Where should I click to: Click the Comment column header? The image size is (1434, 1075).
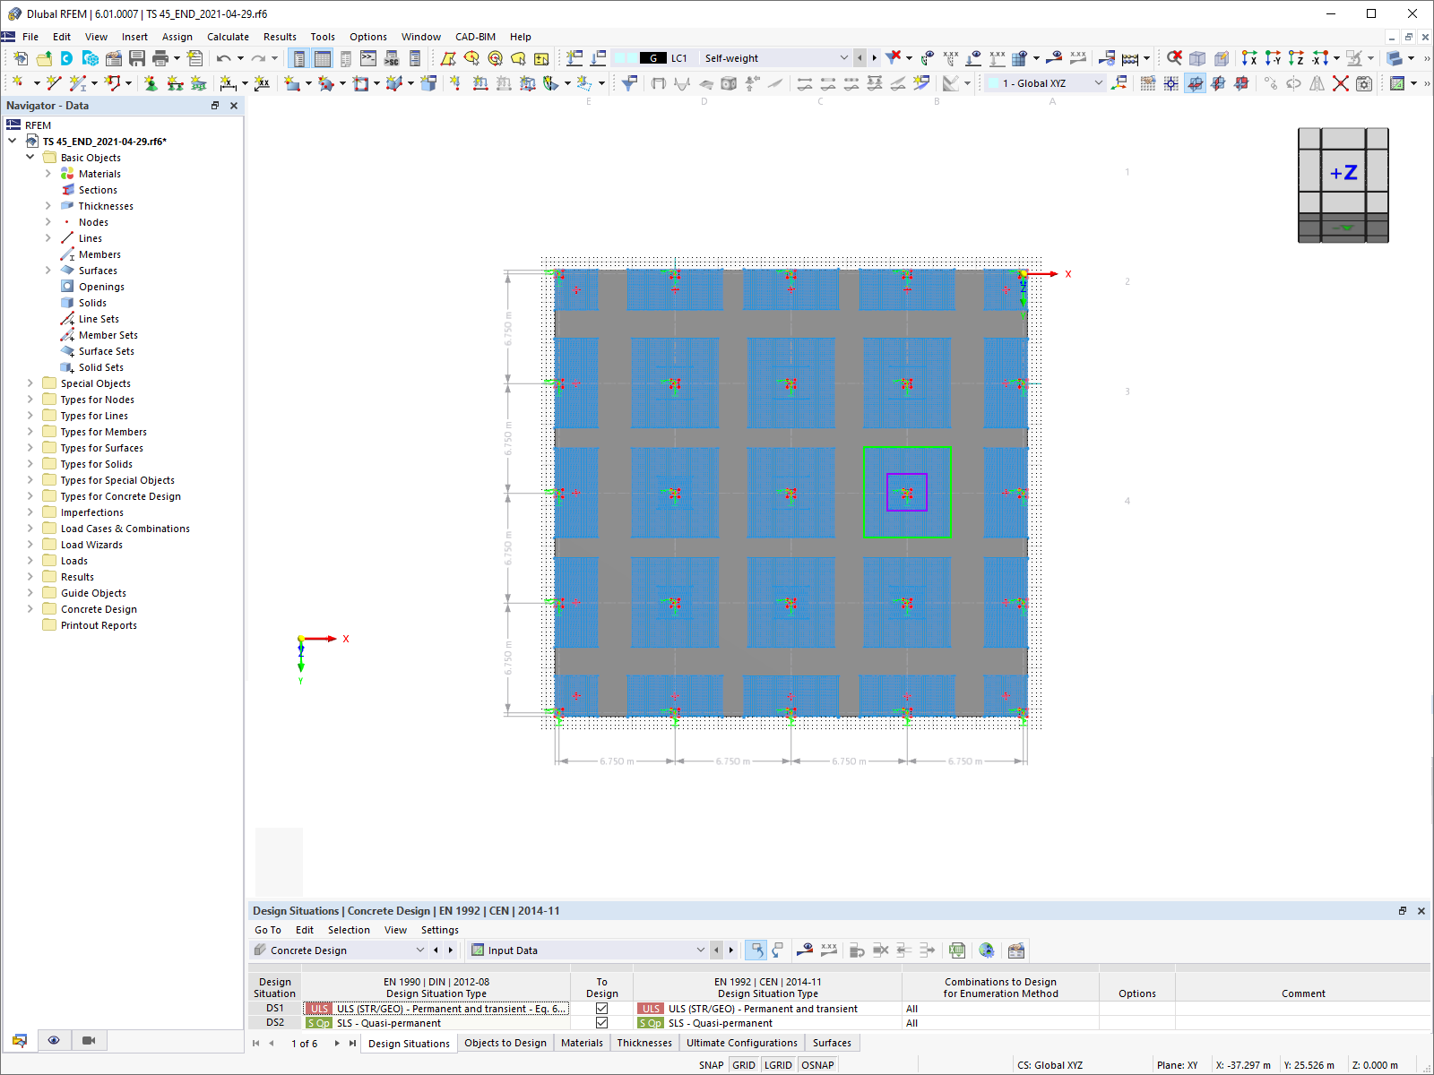[1302, 993]
